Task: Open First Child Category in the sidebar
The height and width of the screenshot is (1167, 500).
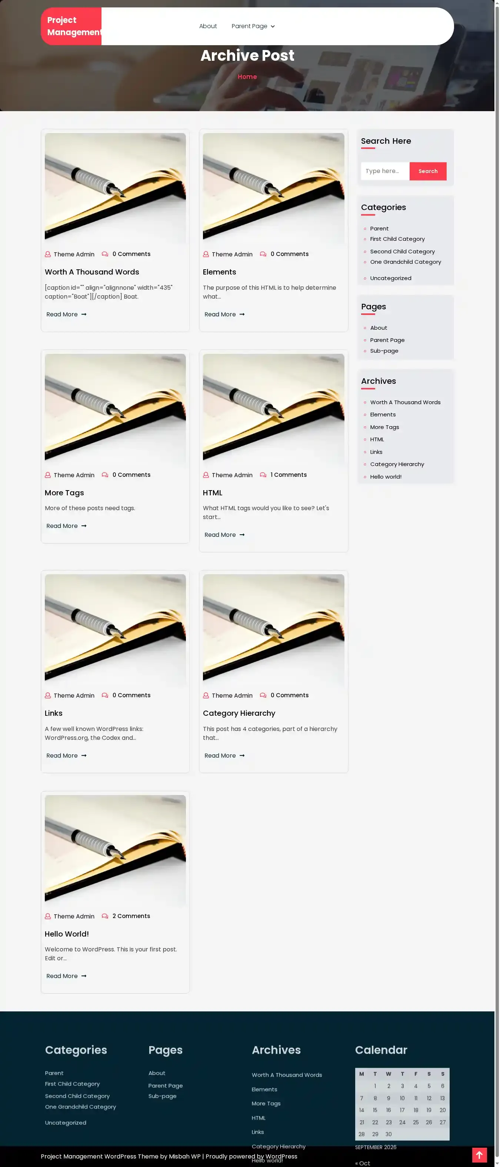Action: point(397,239)
